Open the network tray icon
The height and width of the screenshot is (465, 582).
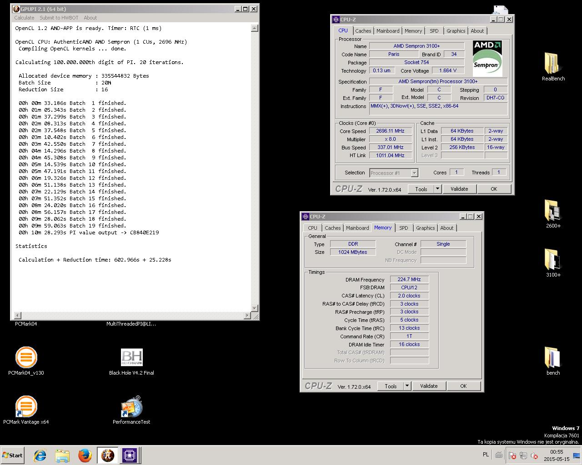pos(523,455)
